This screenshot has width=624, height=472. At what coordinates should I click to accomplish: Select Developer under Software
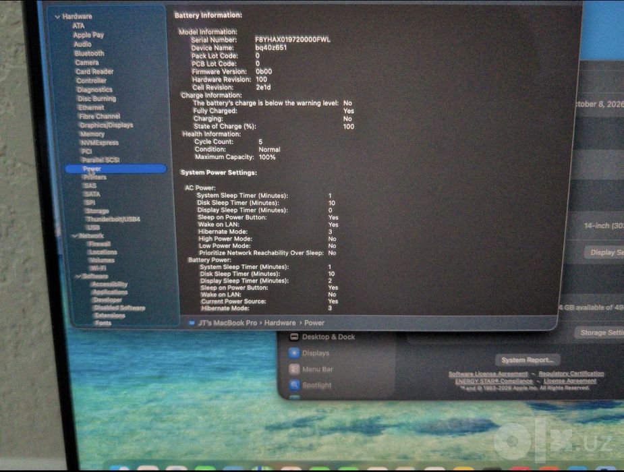click(x=107, y=300)
